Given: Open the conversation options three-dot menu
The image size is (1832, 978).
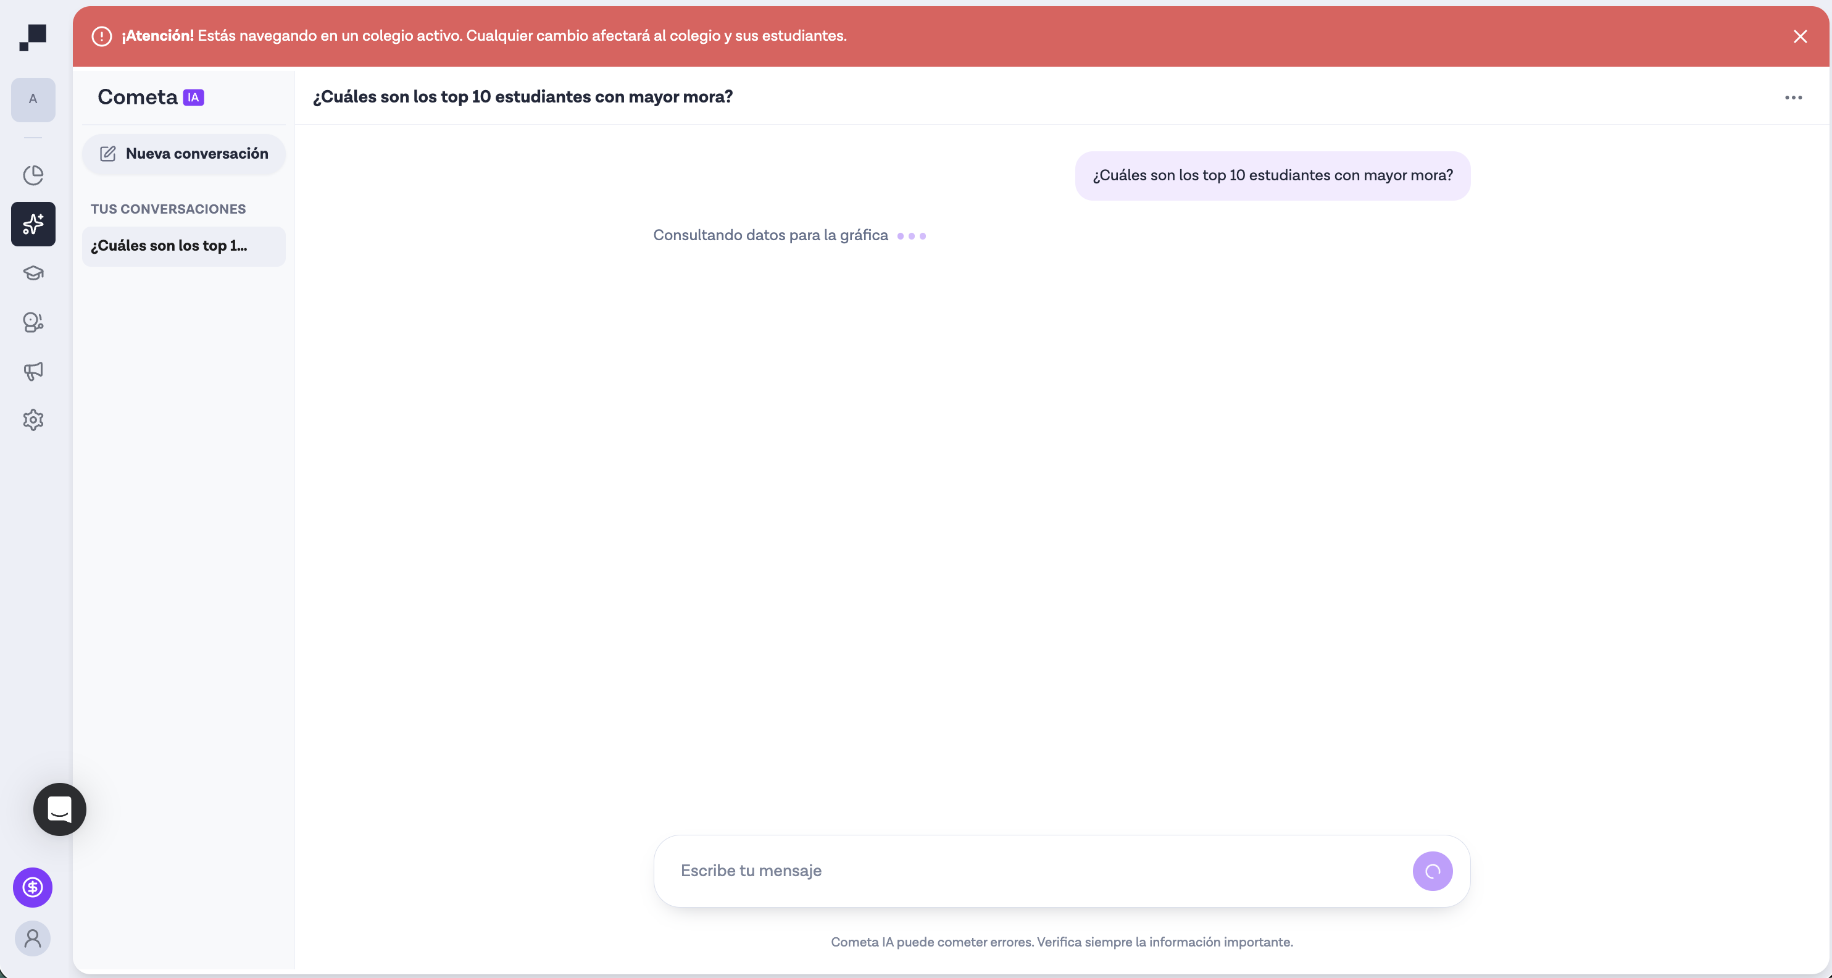Looking at the screenshot, I should (1794, 98).
